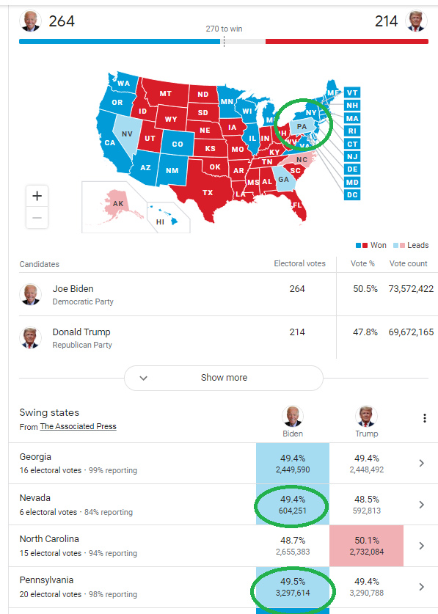Select the VT state label box
The image size is (438, 614).
(x=352, y=93)
